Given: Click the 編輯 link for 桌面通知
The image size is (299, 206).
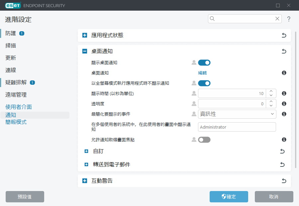Looking at the screenshot, I should 202,73.
